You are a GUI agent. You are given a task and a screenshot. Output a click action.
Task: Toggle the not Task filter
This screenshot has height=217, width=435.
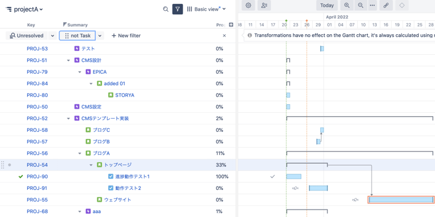pyautogui.click(x=77, y=35)
